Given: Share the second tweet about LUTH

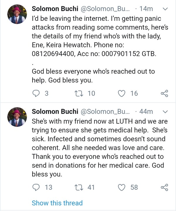Looking at the screenshot, I should [x=165, y=187].
